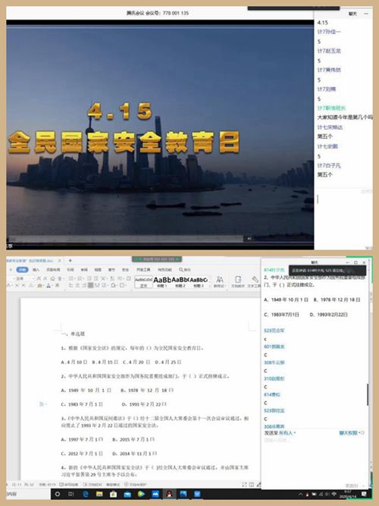Click the 文档助手 icon
This screenshot has height=506, width=379.
(x=238, y=281)
